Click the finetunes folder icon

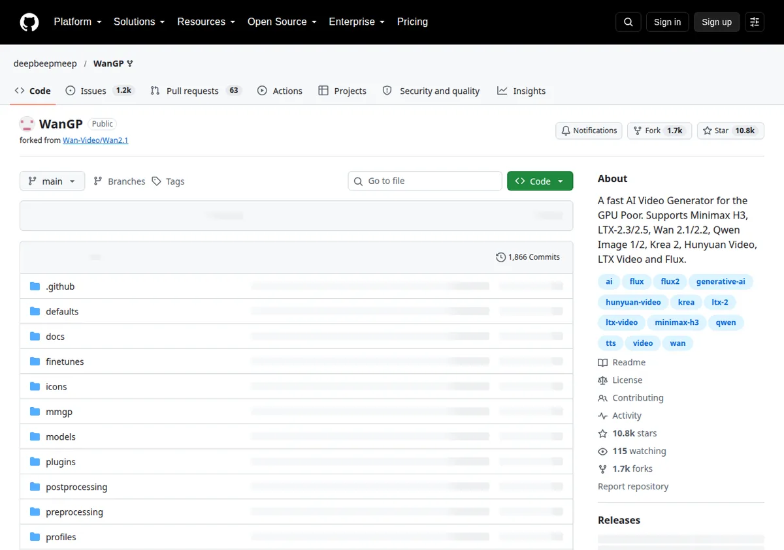pyautogui.click(x=35, y=361)
